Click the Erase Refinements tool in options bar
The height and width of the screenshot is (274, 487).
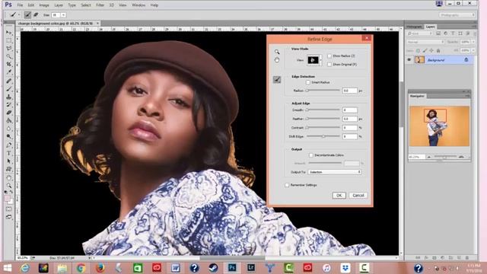pyautogui.click(x=36, y=14)
